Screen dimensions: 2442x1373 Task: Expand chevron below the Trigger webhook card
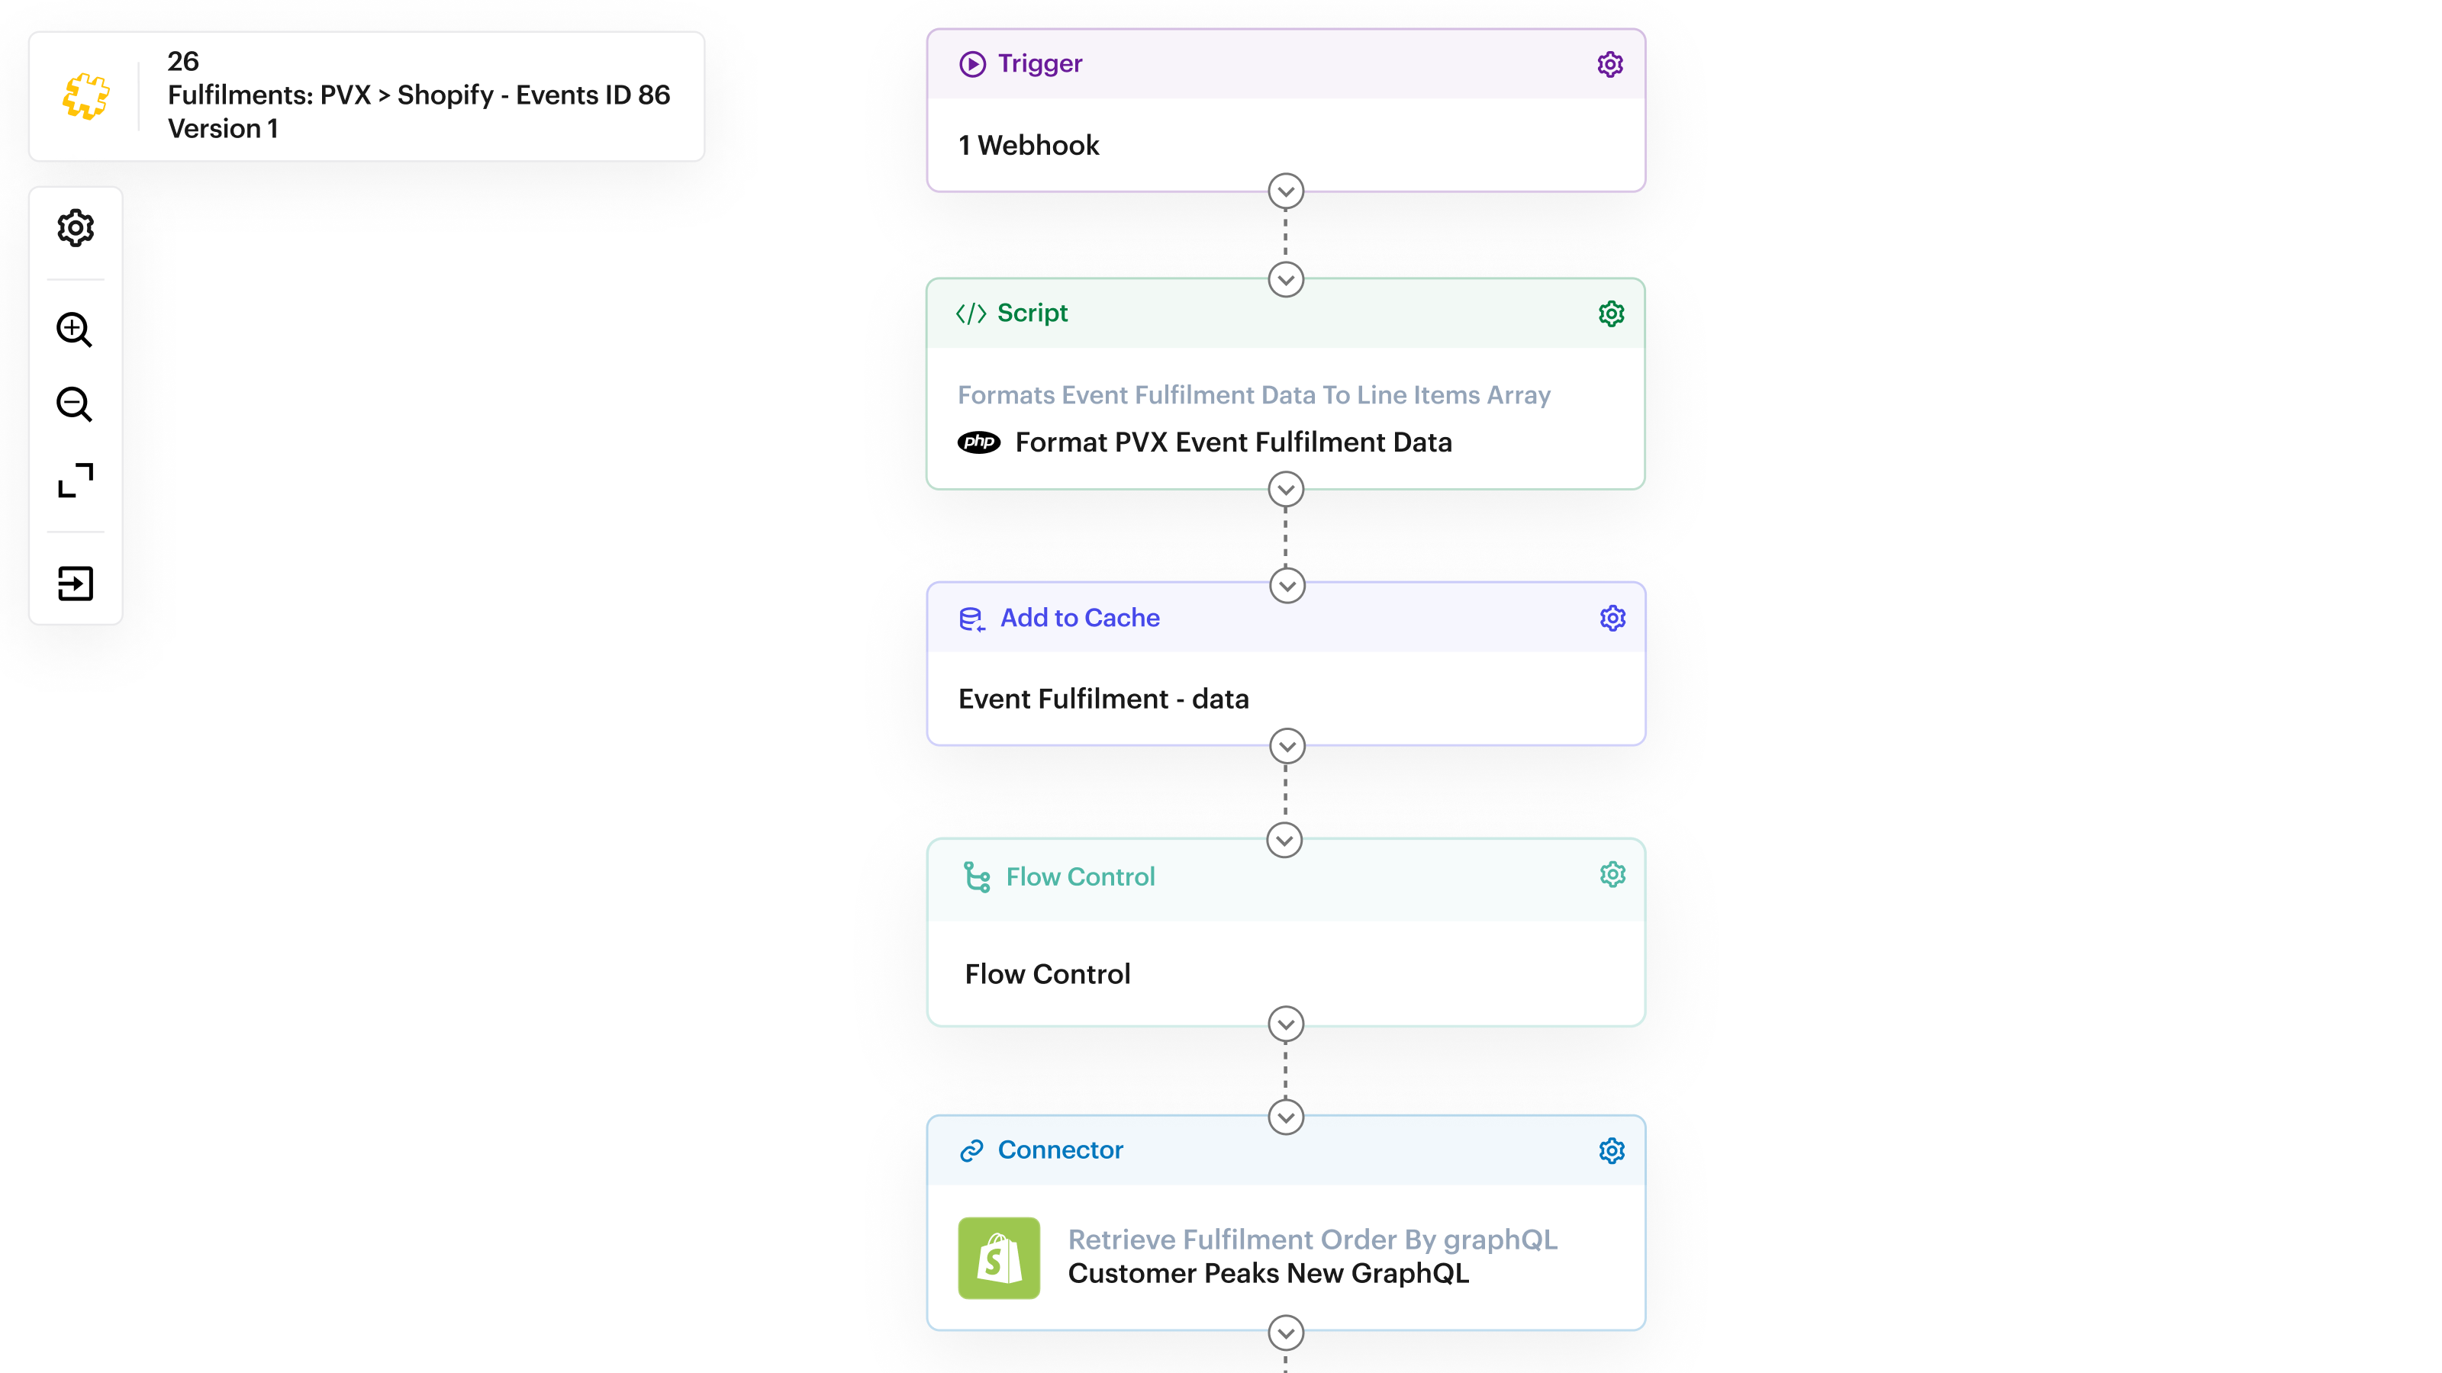click(x=1285, y=191)
